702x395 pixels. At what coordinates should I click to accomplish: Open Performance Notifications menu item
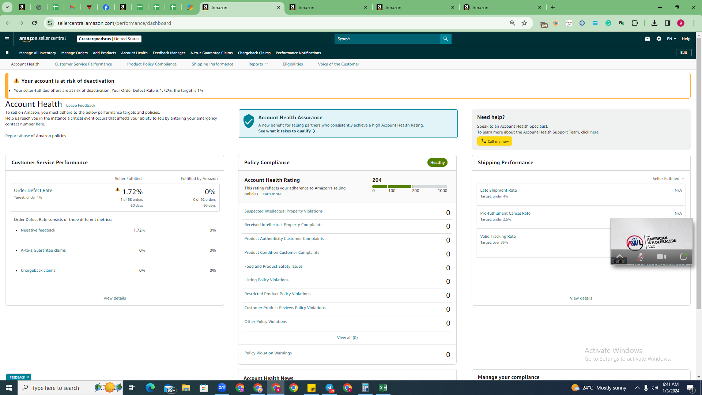[298, 53]
